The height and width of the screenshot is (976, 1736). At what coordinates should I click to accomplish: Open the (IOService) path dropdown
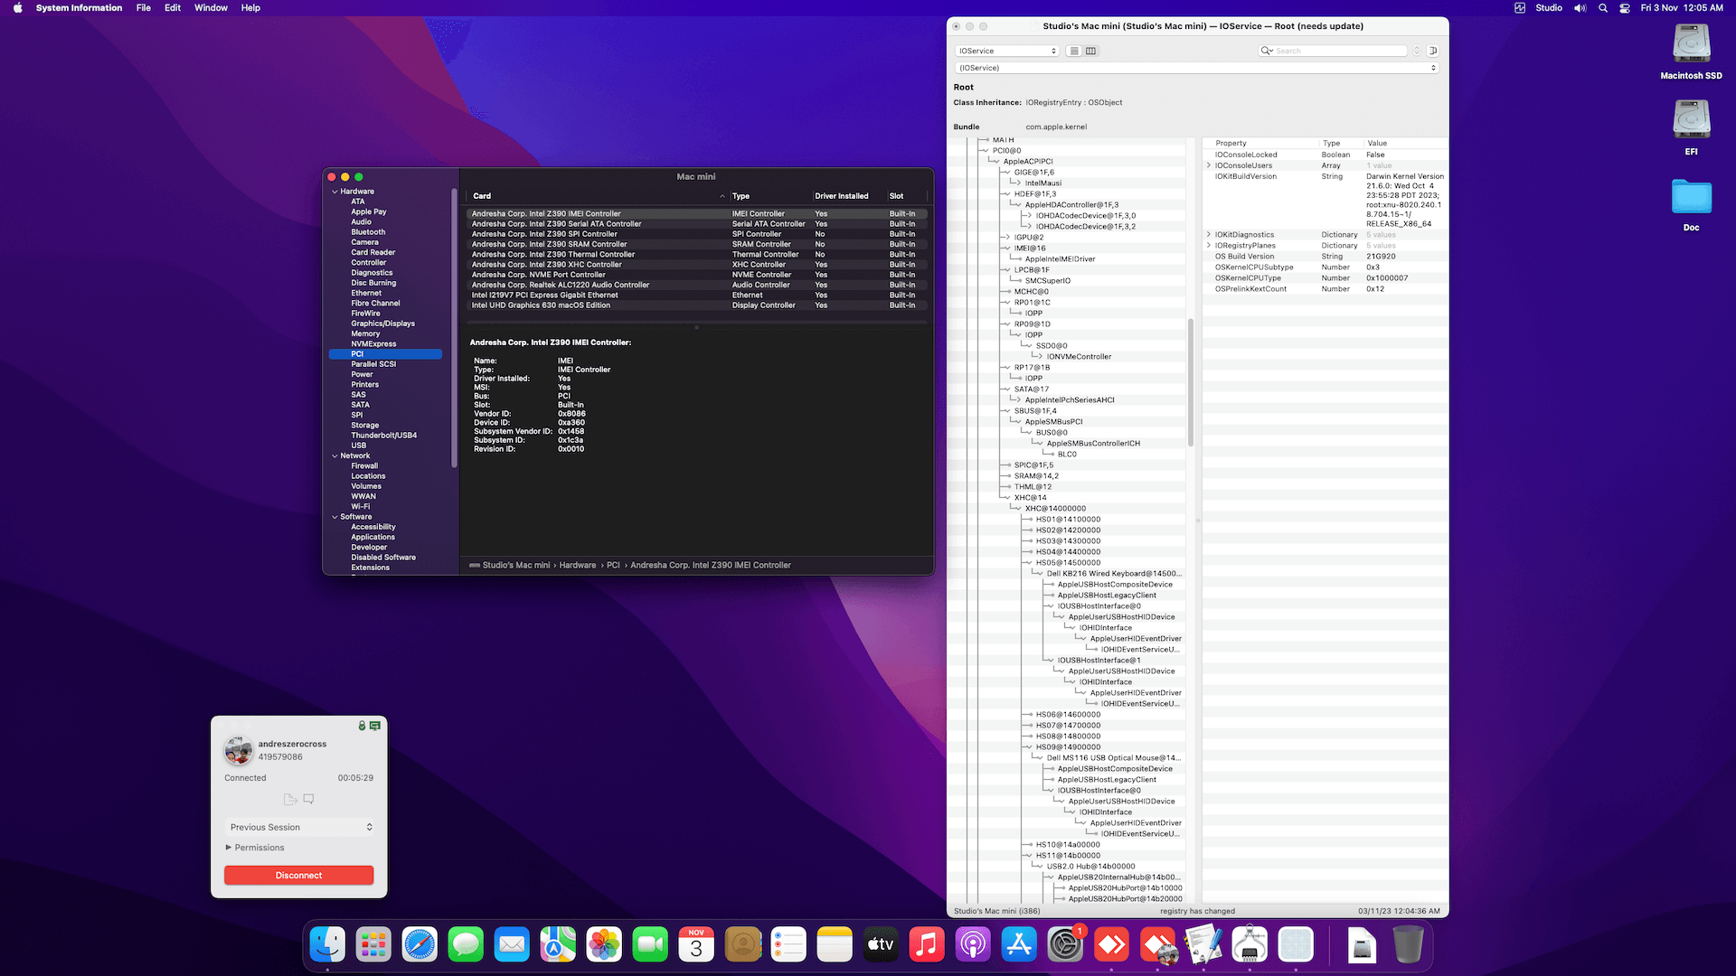(x=1197, y=68)
